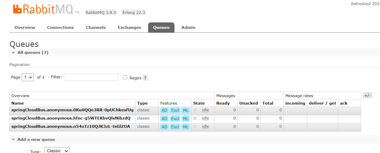Click Excl badge in n54oTz10QJK3zL row

click(x=175, y=127)
